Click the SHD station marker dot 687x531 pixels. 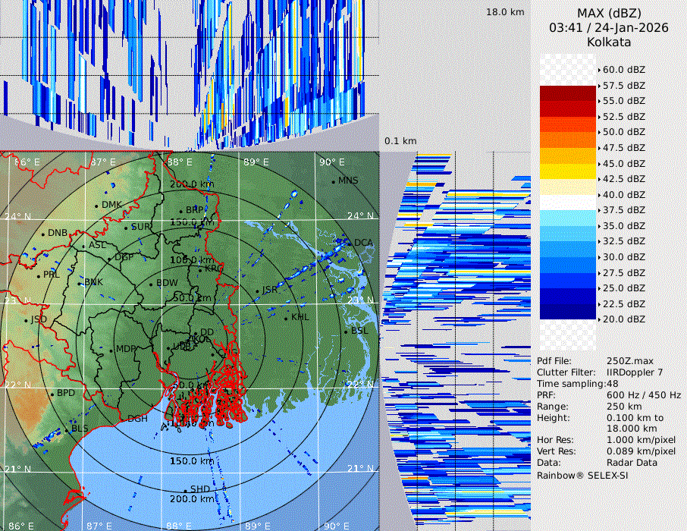pos(185,489)
